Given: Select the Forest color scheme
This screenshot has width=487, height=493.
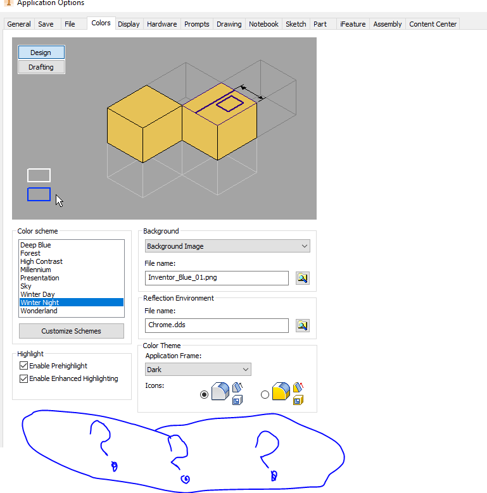Looking at the screenshot, I should 72,253.
